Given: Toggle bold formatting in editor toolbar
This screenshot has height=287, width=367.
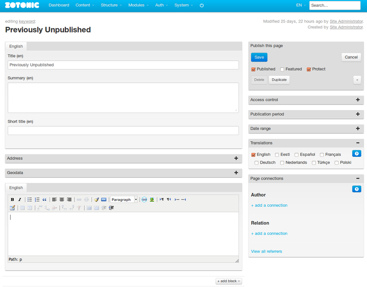Looking at the screenshot, I should (x=12, y=199).
